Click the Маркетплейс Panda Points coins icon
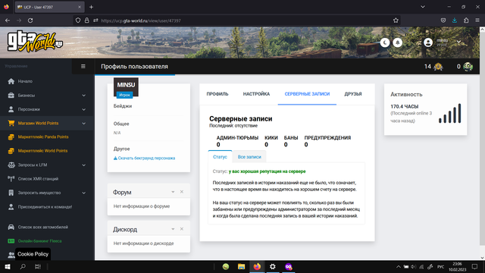 pyautogui.click(x=11, y=136)
